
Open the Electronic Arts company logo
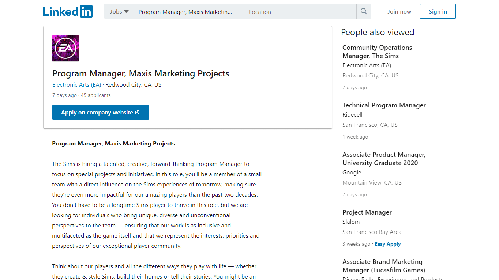click(x=65, y=48)
